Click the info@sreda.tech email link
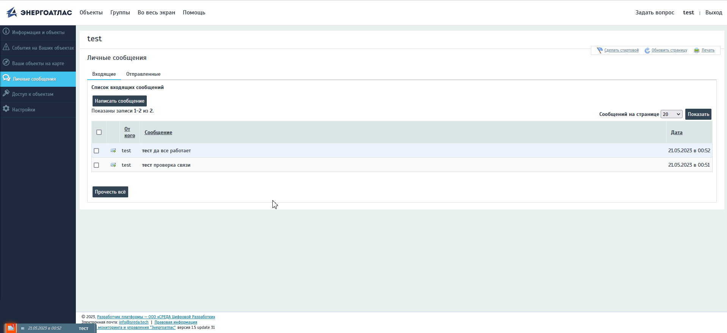Image resolution: width=727 pixels, height=333 pixels. (x=133, y=322)
